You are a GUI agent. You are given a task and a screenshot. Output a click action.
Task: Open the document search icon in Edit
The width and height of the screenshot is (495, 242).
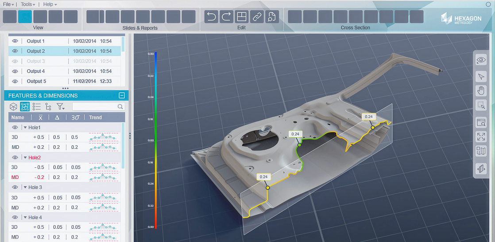click(x=272, y=17)
